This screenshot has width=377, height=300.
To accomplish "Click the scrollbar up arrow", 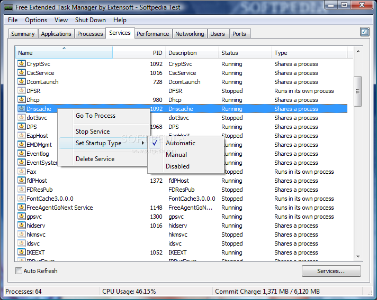I will 358,51.
